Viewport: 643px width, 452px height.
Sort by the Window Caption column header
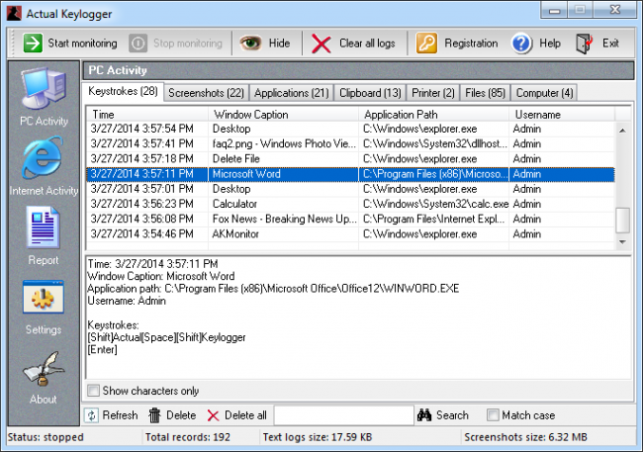coord(283,115)
